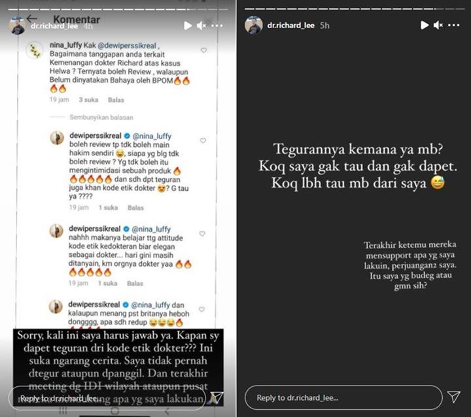Like the nina_luffy comment heart

click(x=203, y=50)
